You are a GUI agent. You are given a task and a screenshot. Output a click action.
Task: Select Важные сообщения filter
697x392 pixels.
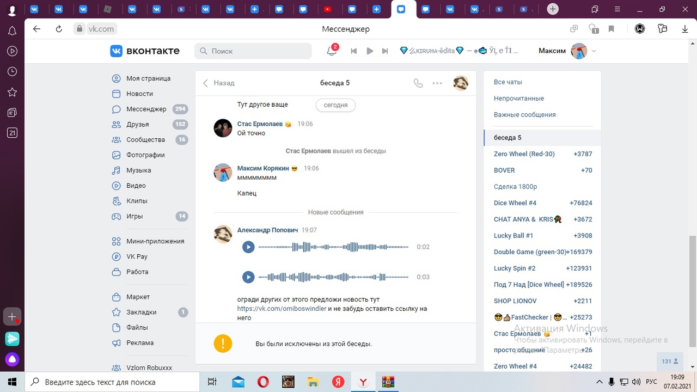[524, 115]
